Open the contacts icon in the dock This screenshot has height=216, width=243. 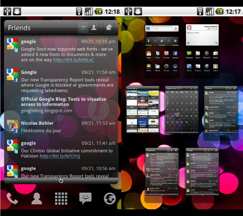point(36,198)
